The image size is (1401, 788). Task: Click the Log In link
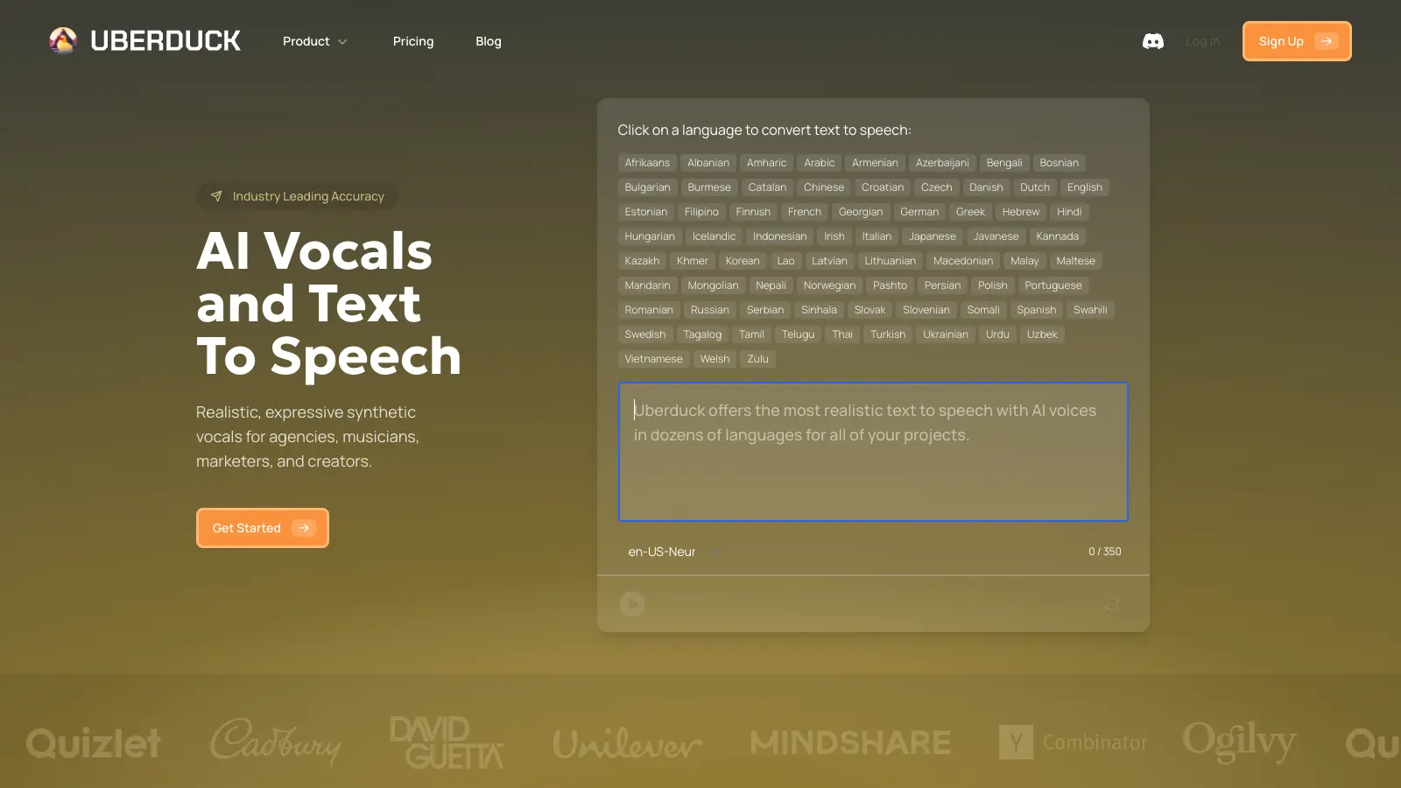(1202, 41)
